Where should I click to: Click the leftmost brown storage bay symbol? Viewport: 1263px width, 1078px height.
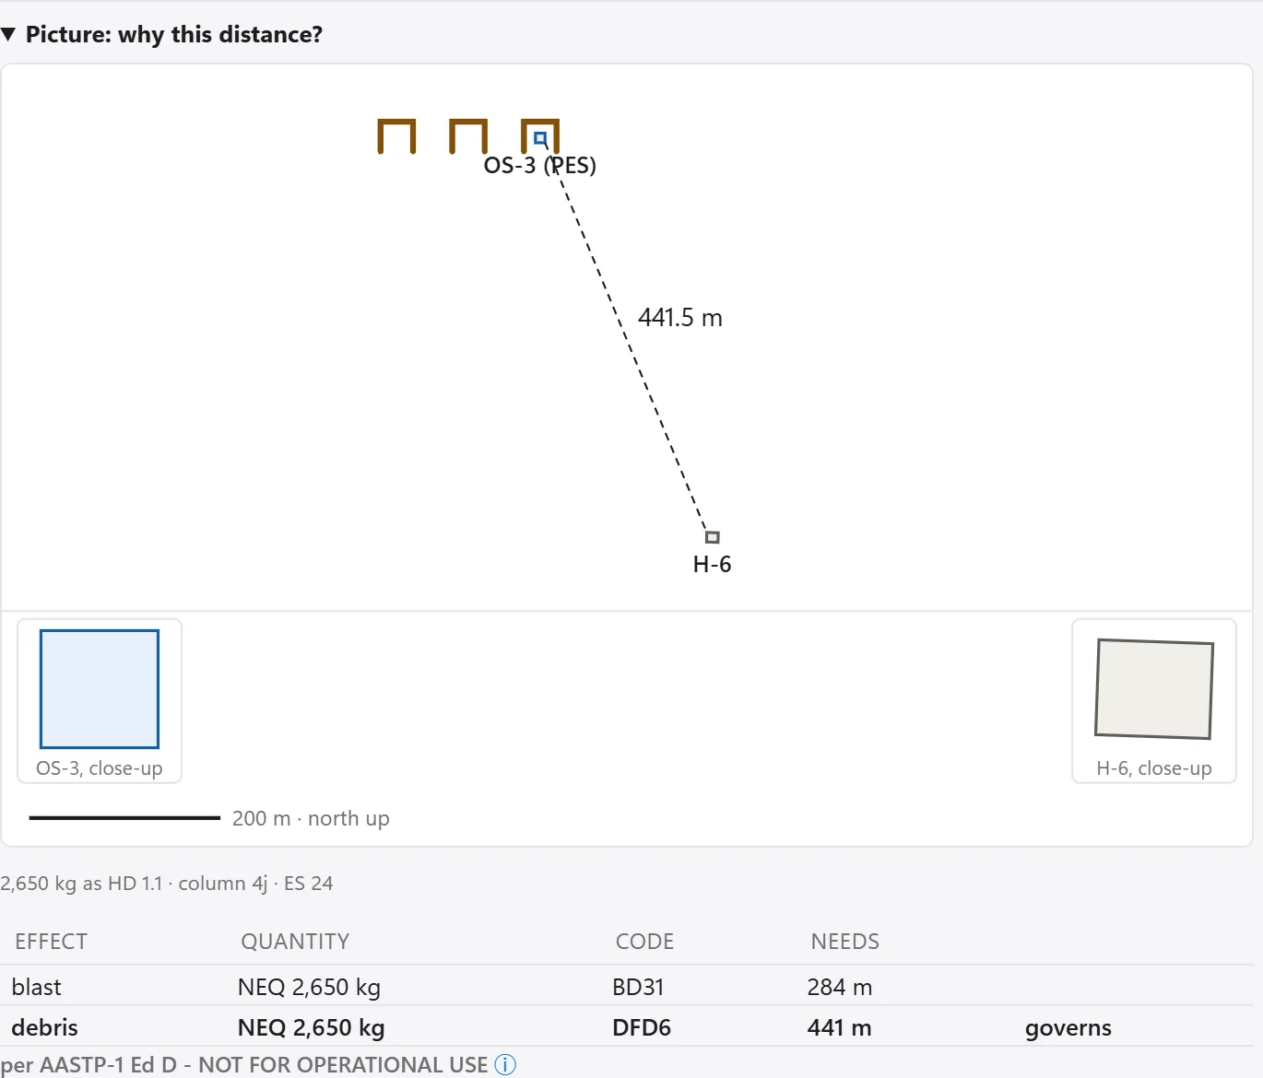click(396, 136)
